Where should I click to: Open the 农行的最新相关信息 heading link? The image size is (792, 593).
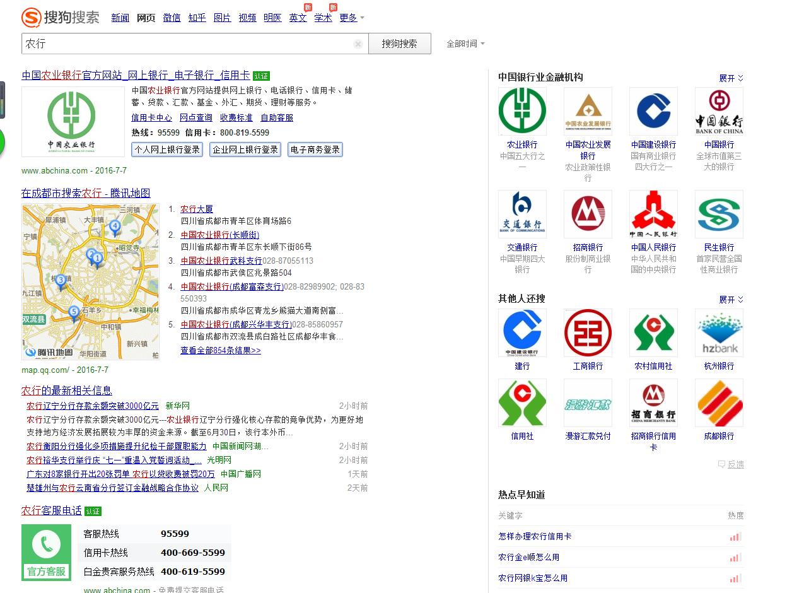(x=67, y=390)
